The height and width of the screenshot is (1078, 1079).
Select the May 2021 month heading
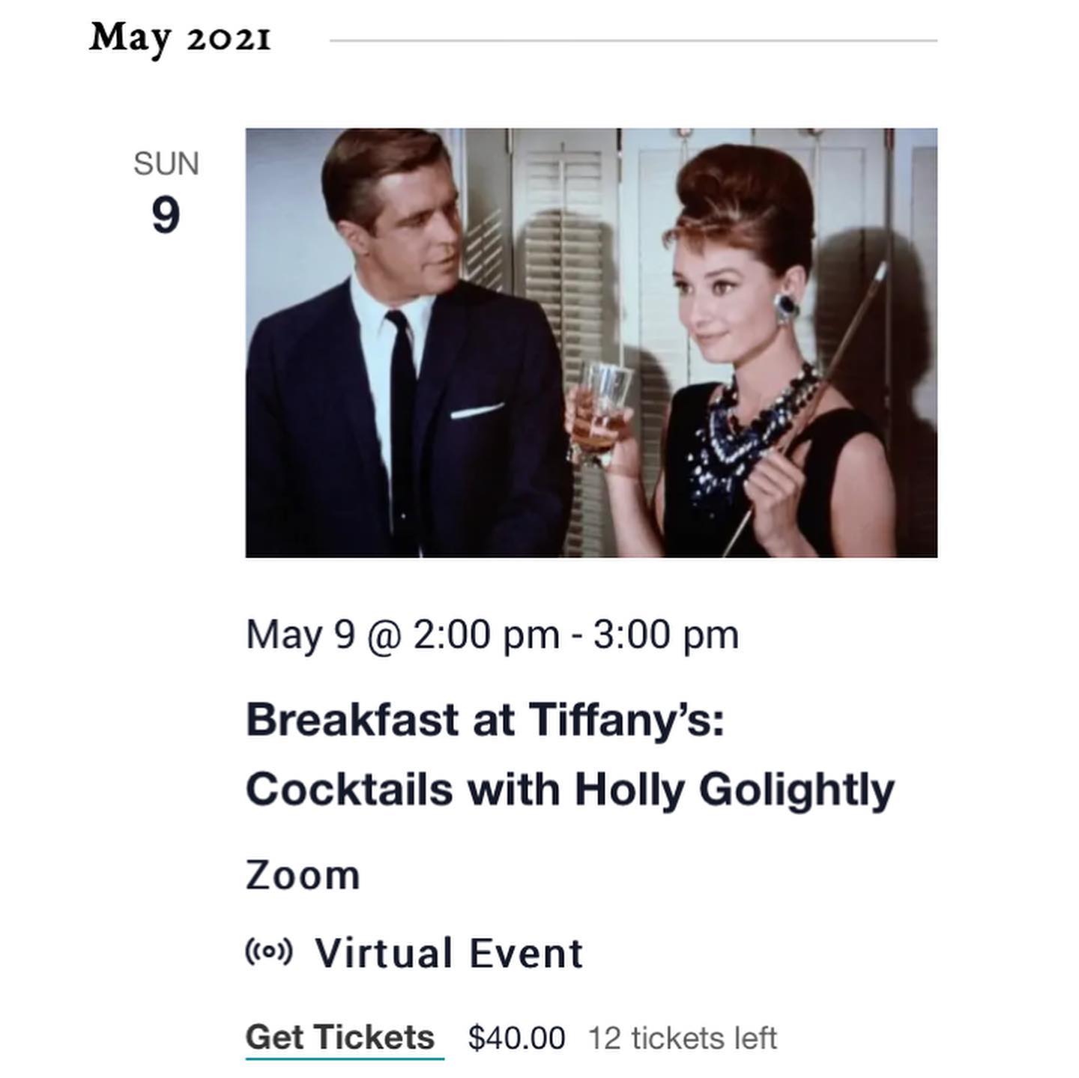pos(180,37)
